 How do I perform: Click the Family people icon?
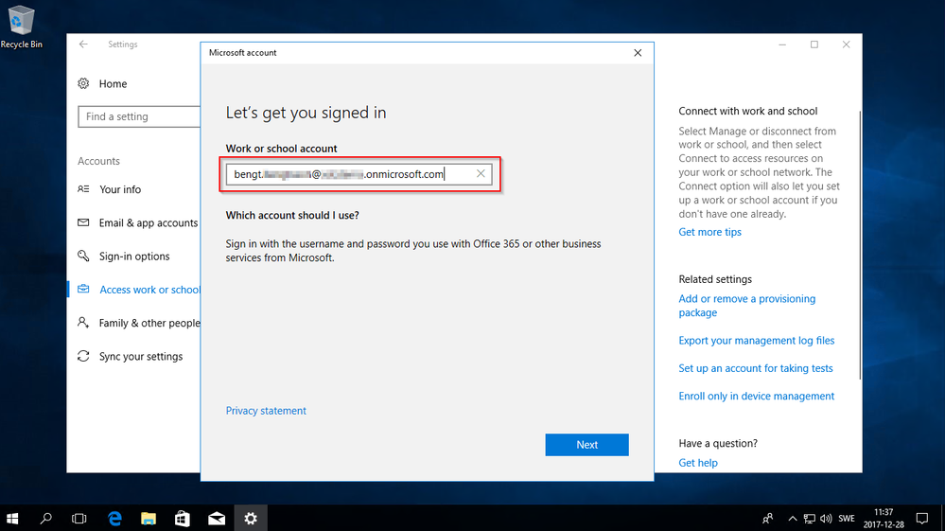[x=83, y=323]
